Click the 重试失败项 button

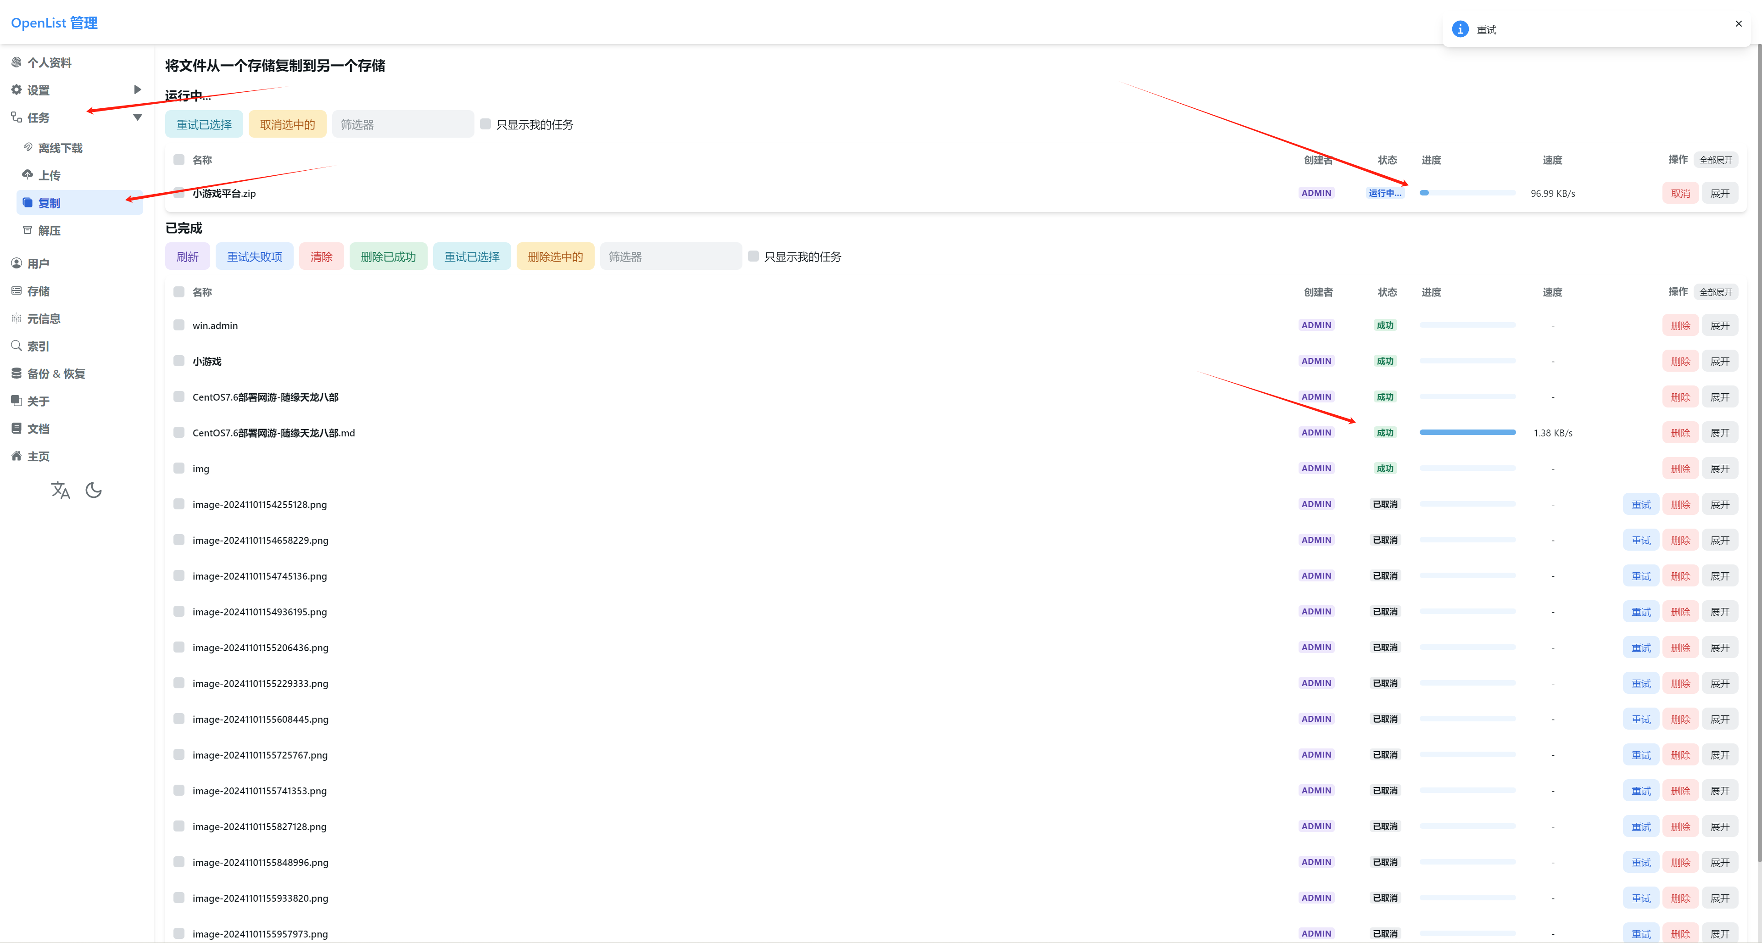click(255, 257)
